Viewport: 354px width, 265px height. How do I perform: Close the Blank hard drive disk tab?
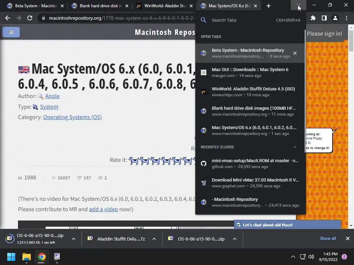pyautogui.click(x=127, y=6)
